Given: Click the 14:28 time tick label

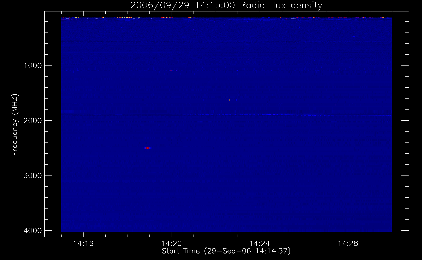Looking at the screenshot, I should [x=348, y=244].
